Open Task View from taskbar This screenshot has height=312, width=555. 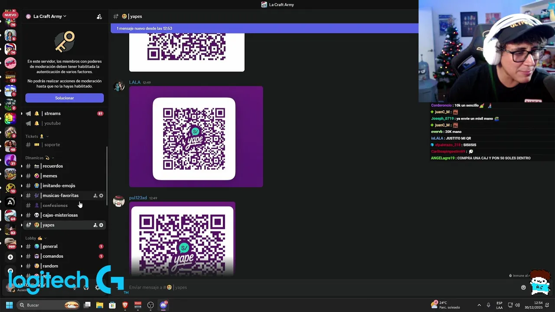point(87,305)
